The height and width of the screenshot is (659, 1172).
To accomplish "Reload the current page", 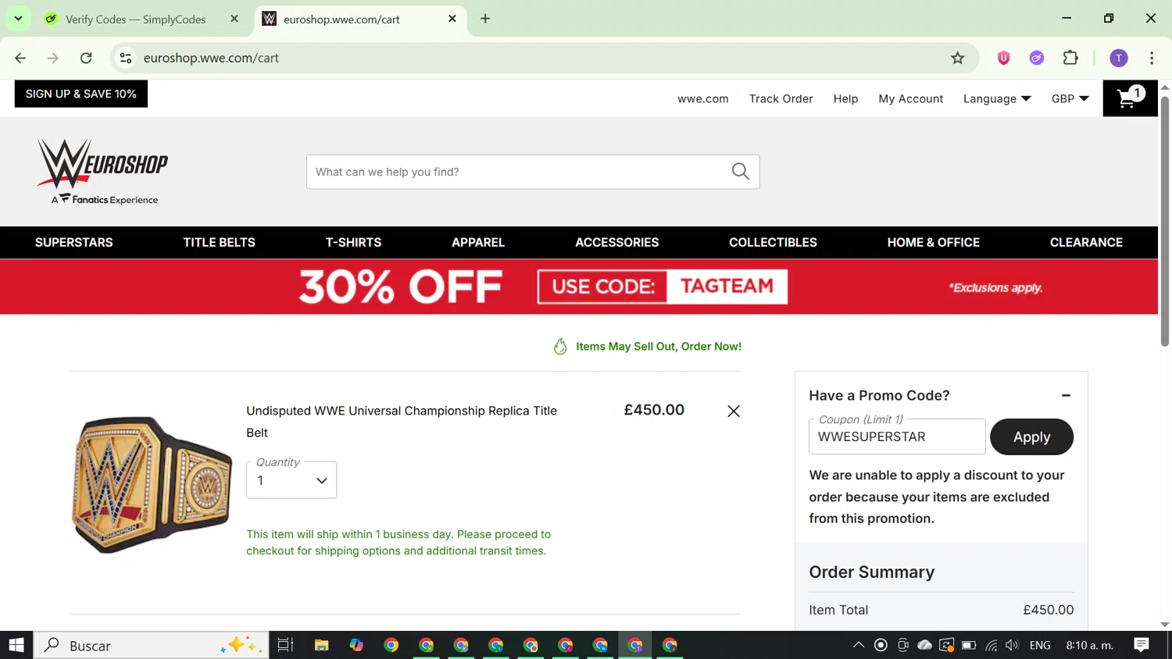I will pos(86,58).
